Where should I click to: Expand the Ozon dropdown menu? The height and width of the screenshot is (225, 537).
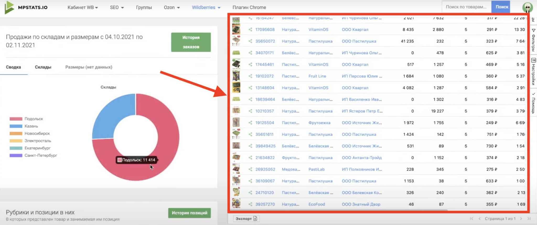[172, 8]
